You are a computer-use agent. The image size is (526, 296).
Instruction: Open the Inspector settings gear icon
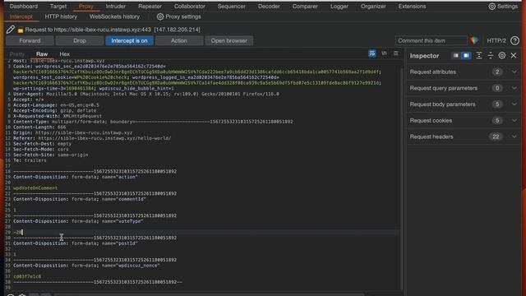[502, 56]
